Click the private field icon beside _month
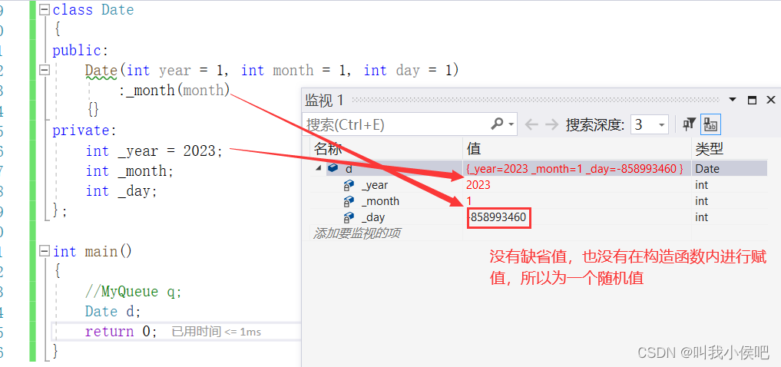 349,202
